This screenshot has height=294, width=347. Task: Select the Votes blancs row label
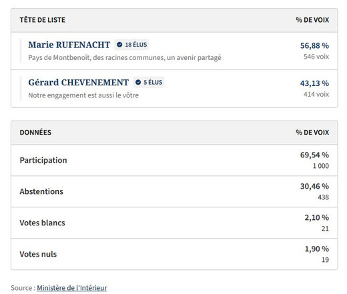click(x=42, y=223)
